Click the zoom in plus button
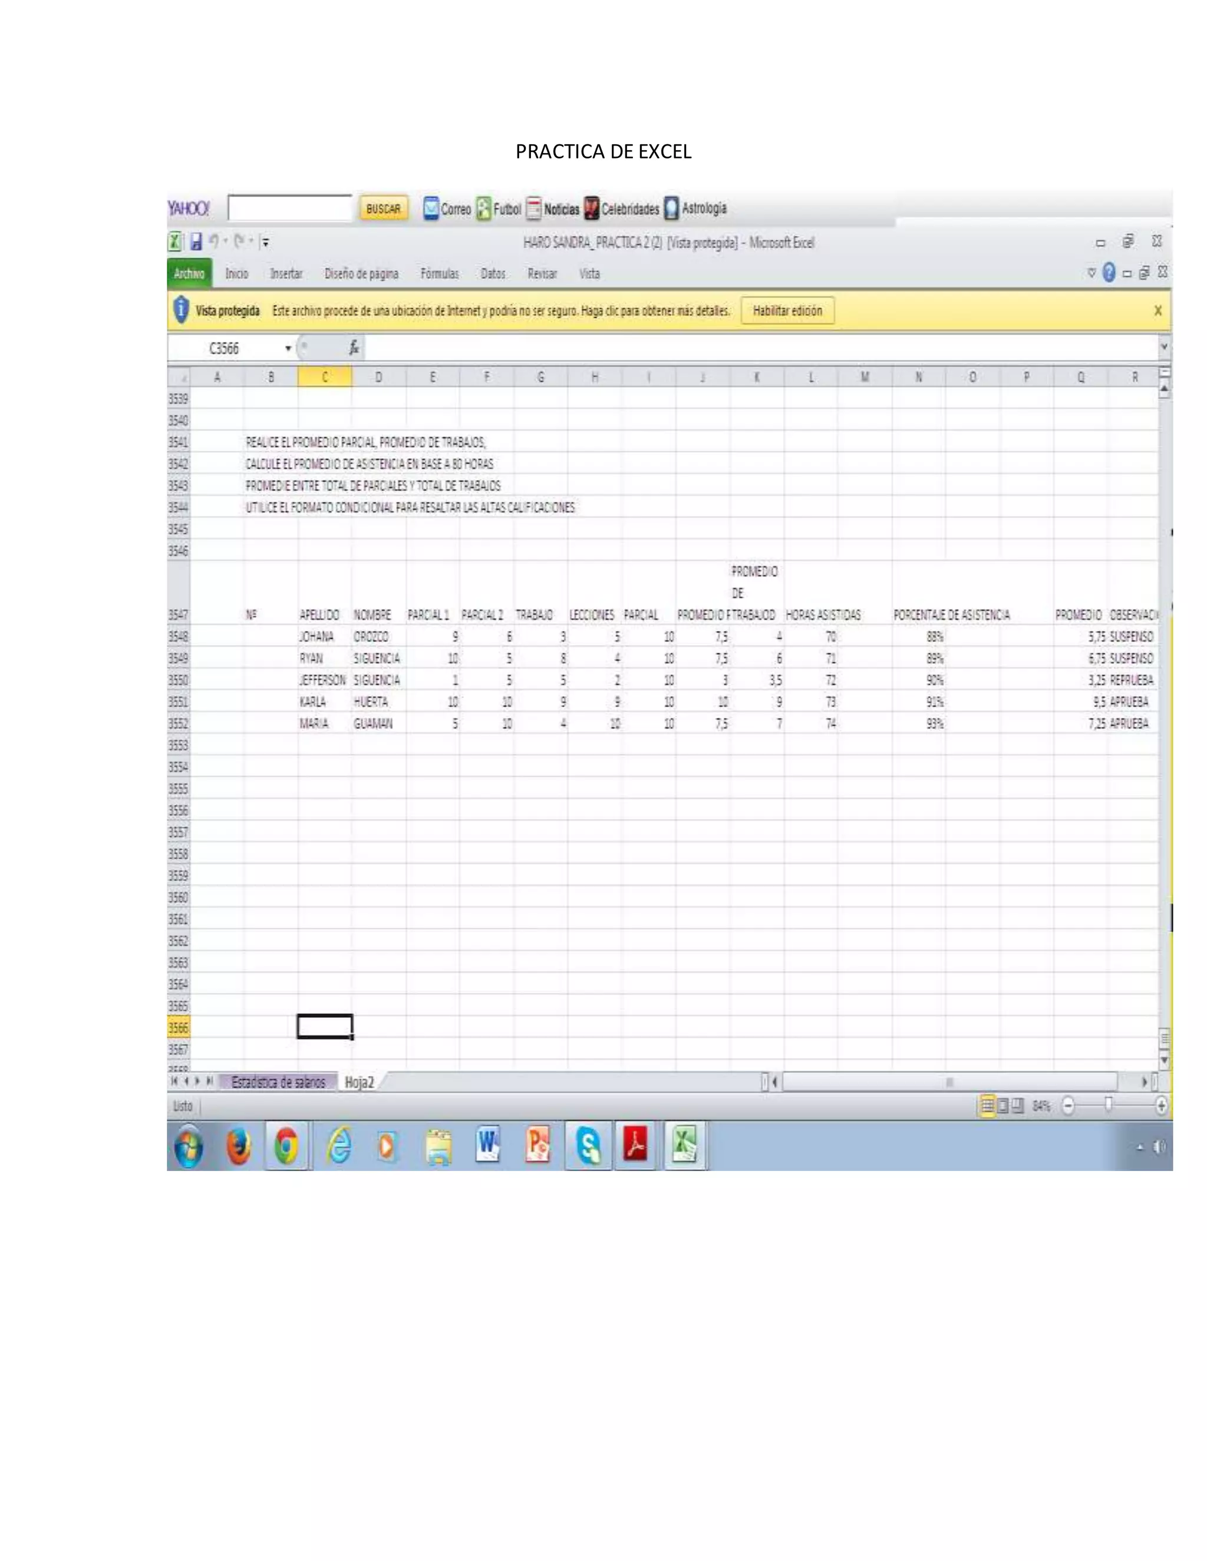Screen dimensions: 1207x1561 [1161, 1106]
